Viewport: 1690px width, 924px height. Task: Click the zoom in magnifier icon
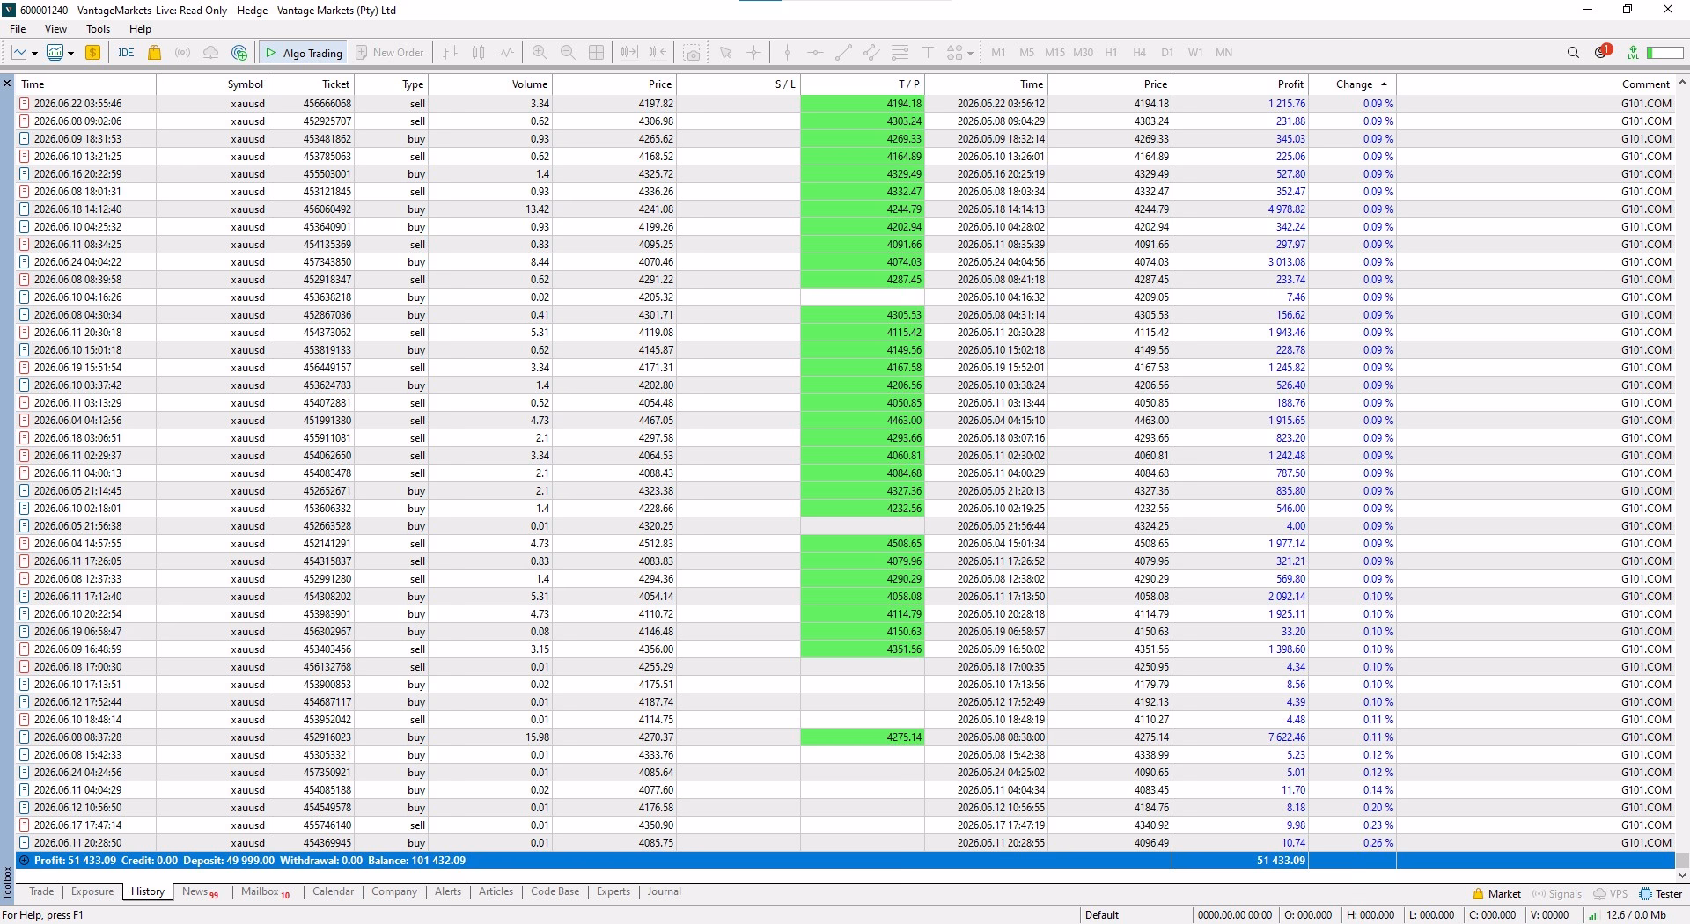[540, 53]
